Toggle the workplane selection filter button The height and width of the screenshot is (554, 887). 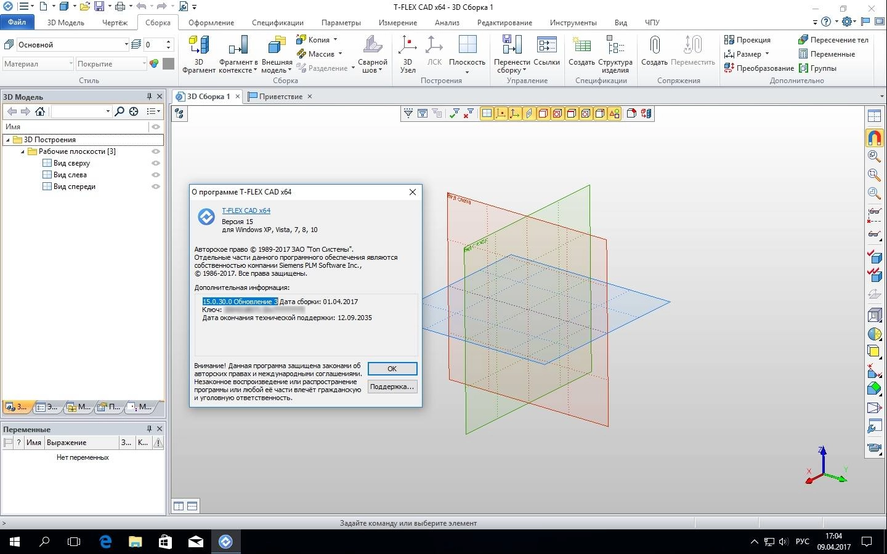tap(487, 113)
